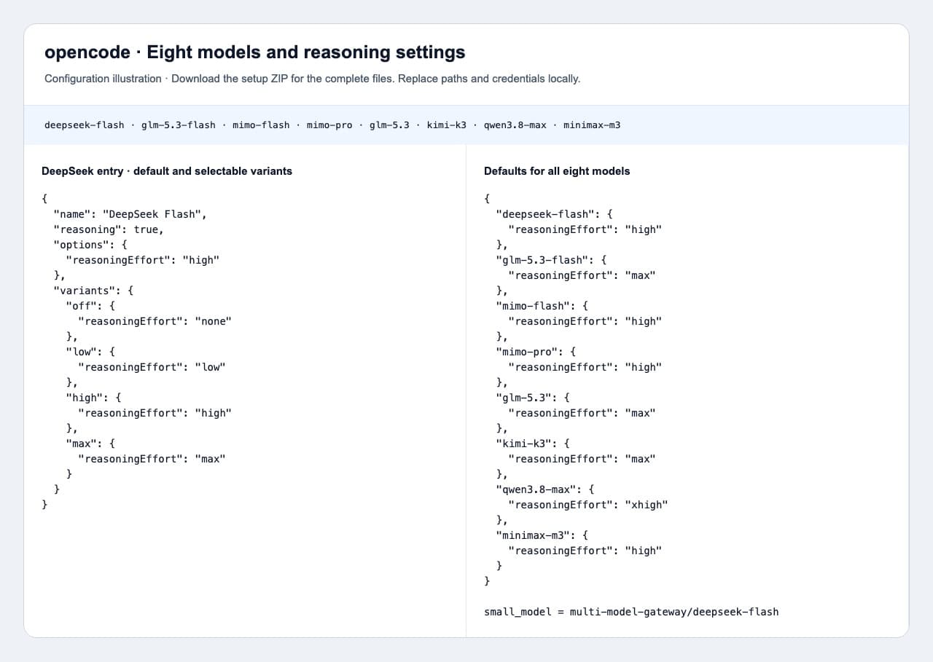Click the "kimi-k3": { key in defaults JSON
Image resolution: width=933 pixels, height=662 pixels.
tap(533, 444)
